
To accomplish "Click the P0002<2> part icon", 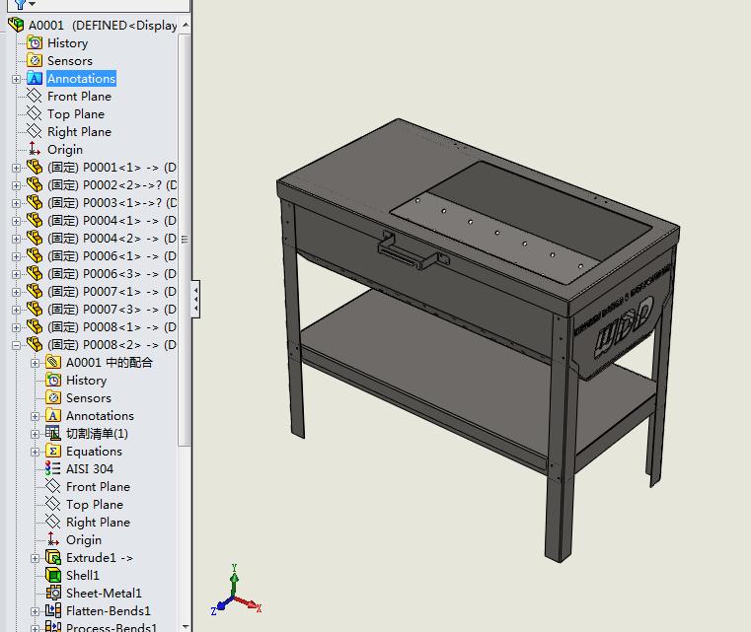I will click(35, 184).
